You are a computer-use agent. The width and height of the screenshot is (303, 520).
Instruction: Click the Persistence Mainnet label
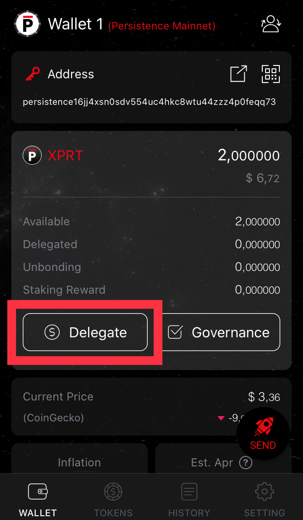point(162,26)
